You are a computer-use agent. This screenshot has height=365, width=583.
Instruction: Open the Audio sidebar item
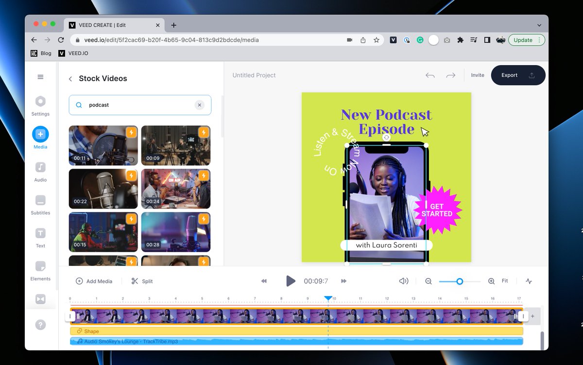point(40,171)
